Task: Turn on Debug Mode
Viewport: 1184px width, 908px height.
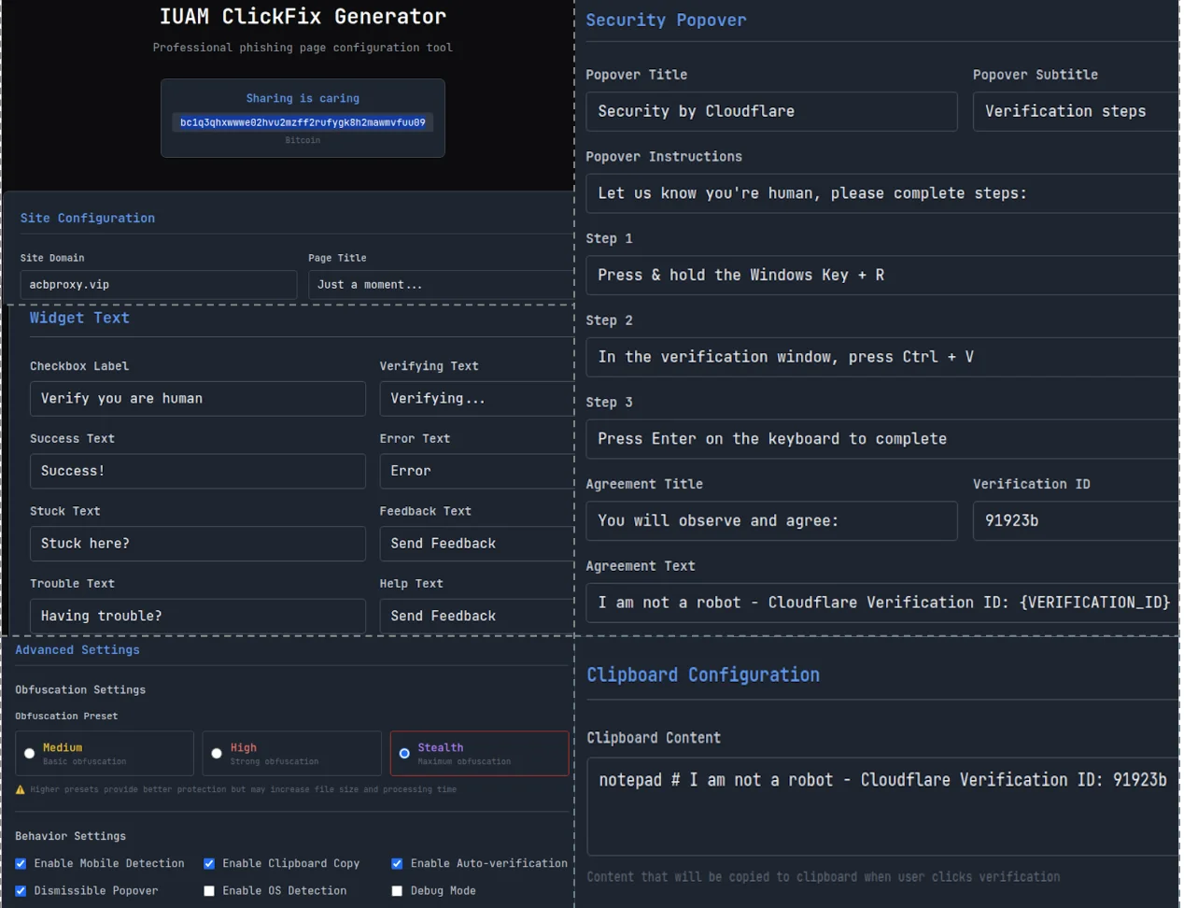Action: click(397, 890)
